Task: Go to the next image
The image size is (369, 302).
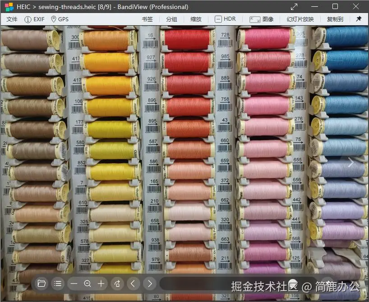Action: 149,284
